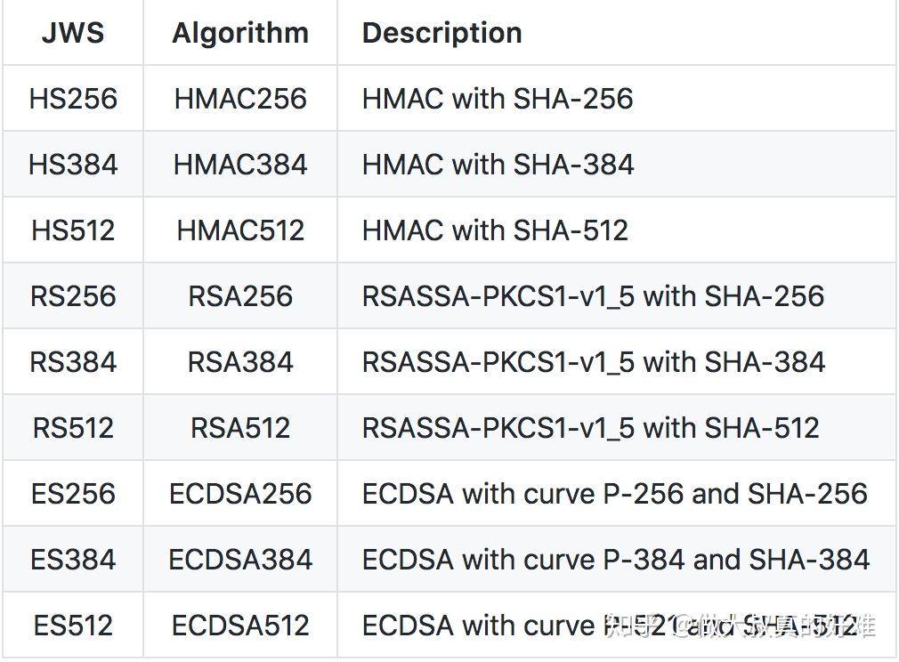Select the RS256 cell
The image size is (899, 662).
tap(73, 296)
